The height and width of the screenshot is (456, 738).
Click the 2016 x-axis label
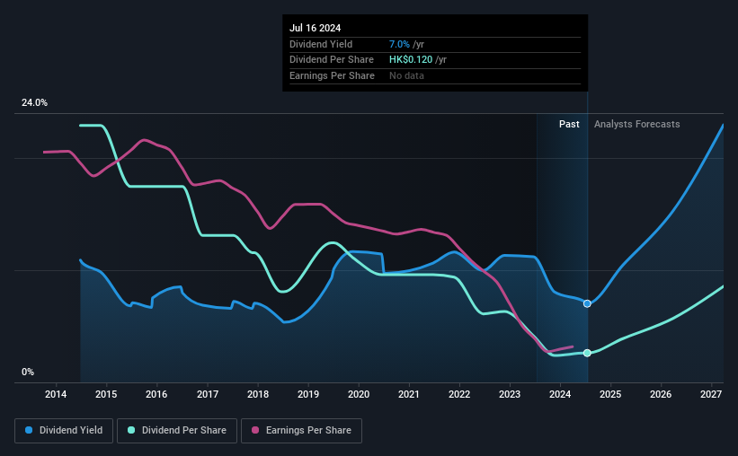point(156,394)
